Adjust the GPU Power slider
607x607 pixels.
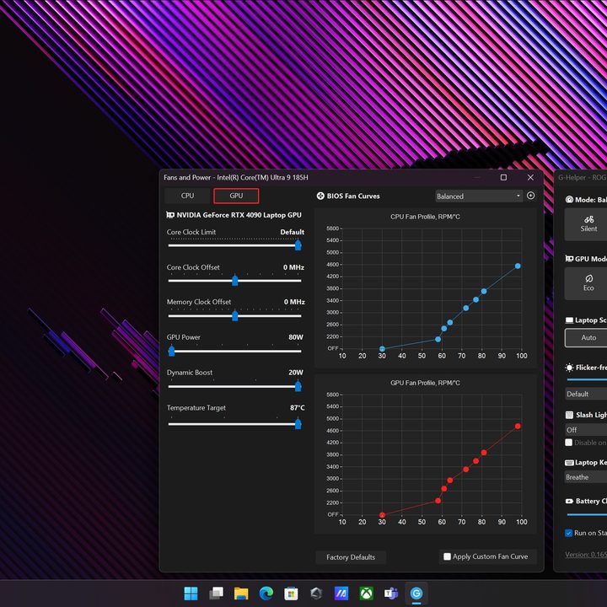tap(234, 351)
